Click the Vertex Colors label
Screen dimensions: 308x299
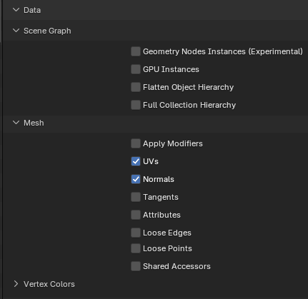pyautogui.click(x=49, y=284)
